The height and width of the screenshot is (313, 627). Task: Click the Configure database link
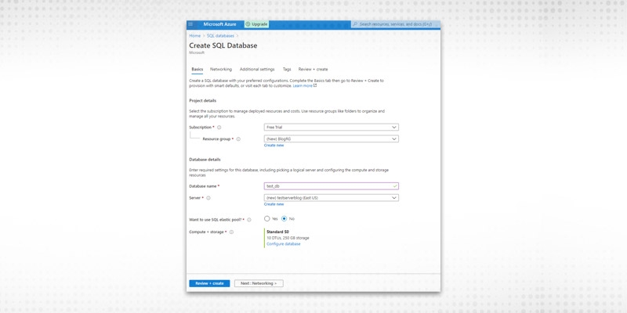[284, 244]
